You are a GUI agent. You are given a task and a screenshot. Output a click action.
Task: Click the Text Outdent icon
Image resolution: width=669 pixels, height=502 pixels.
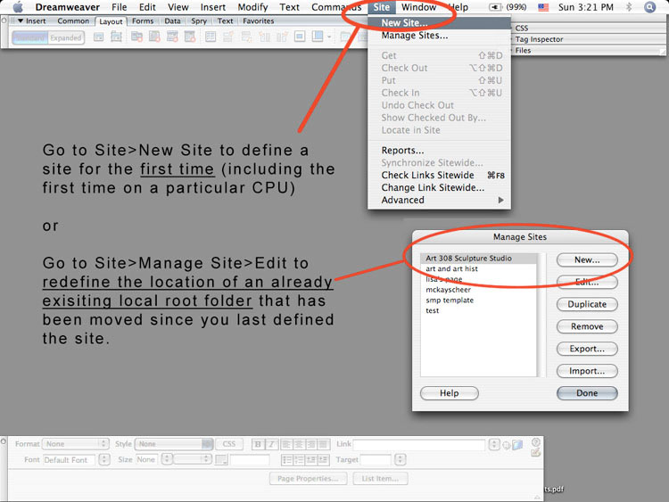311,460
